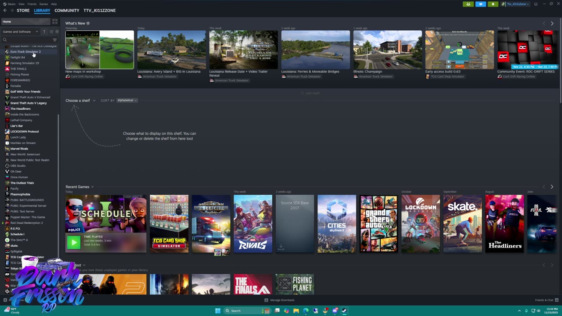Open Marvel Rivals game cover
Viewport: 562px width, 316px height.
(x=253, y=224)
